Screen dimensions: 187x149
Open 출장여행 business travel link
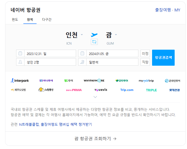163,10
